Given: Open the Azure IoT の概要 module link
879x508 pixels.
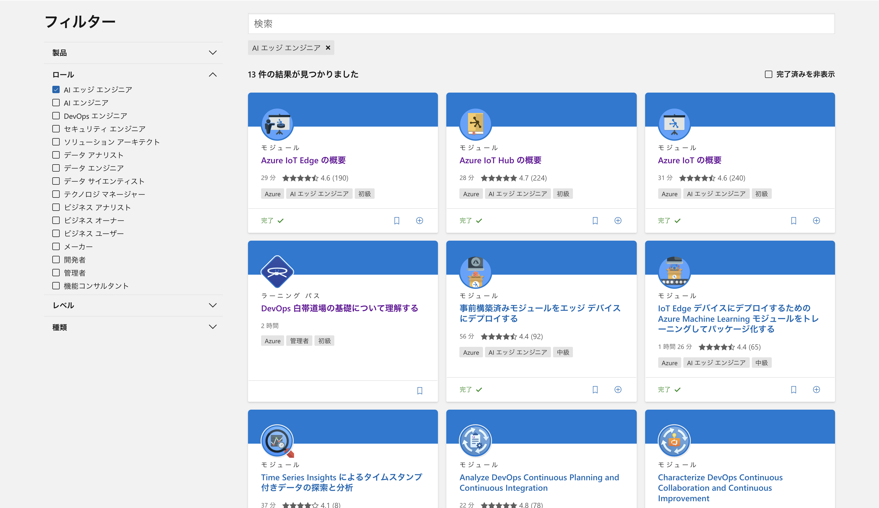Looking at the screenshot, I should (x=689, y=161).
